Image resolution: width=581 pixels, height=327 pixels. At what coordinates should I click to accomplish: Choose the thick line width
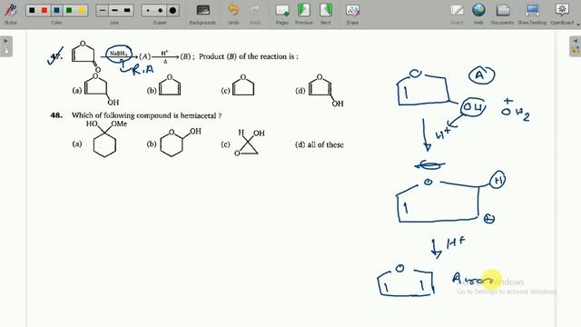click(127, 10)
